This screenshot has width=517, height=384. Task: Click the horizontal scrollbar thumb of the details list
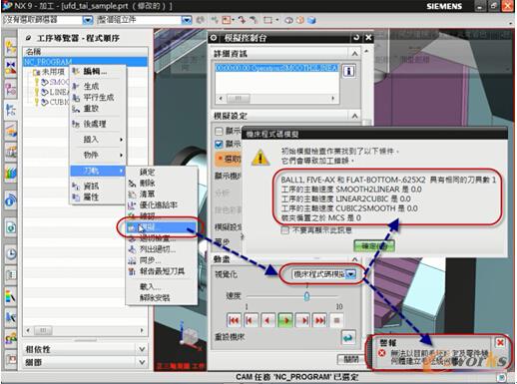click(x=238, y=99)
